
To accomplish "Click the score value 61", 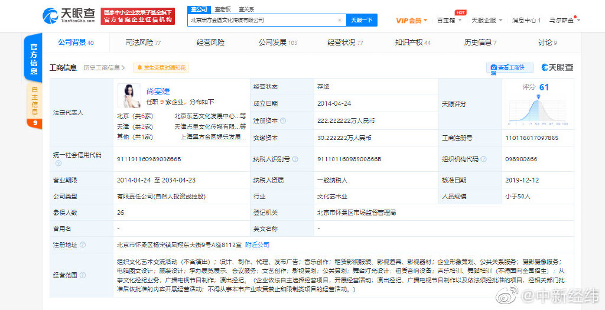I will 544,87.
